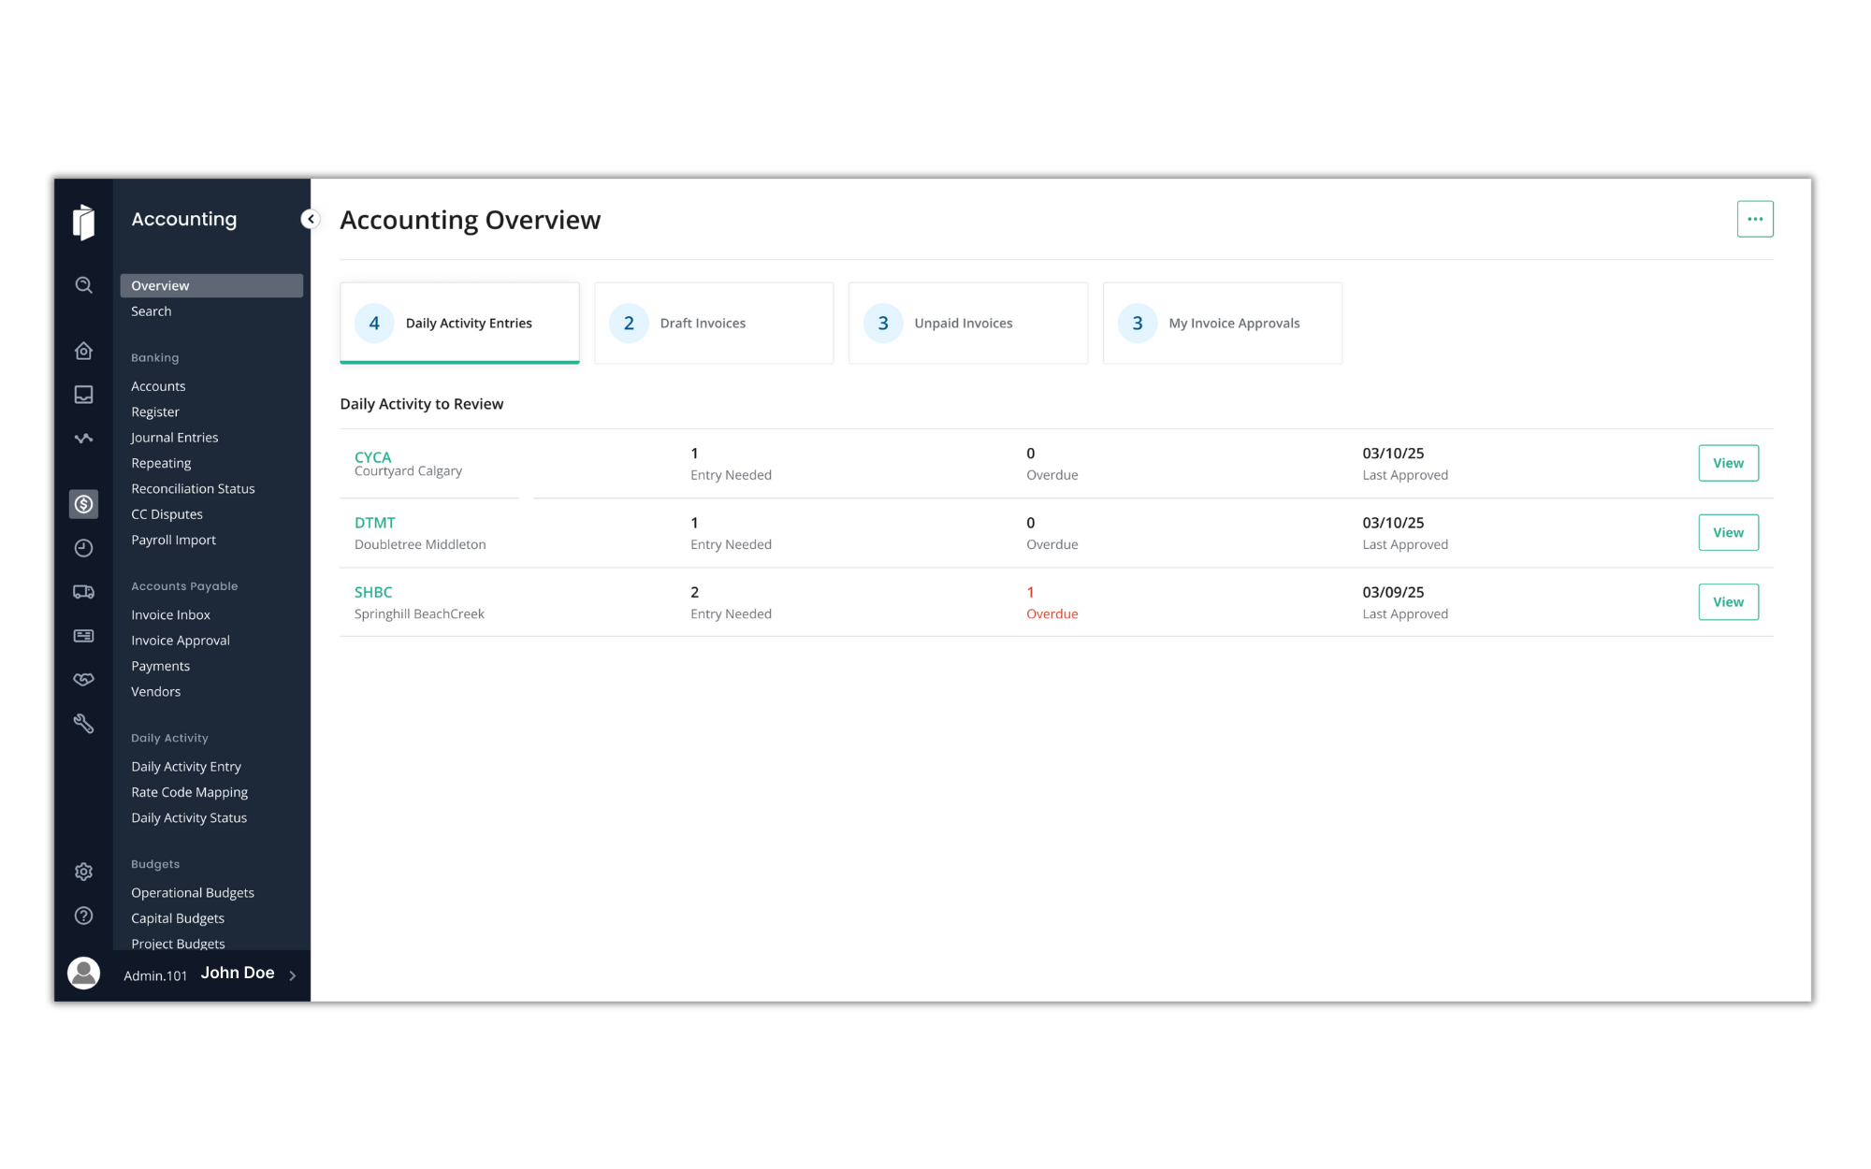1871x1169 pixels.
Task: Open Operational Budgets in sidebar
Action: 193,893
